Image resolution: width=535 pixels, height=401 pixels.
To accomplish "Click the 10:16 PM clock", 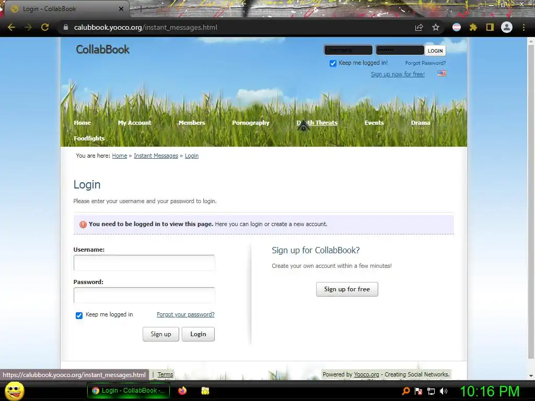I will [490, 391].
